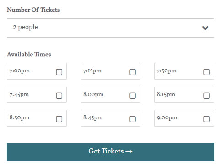Check the 8:30pm checkbox

pyautogui.click(x=59, y=119)
